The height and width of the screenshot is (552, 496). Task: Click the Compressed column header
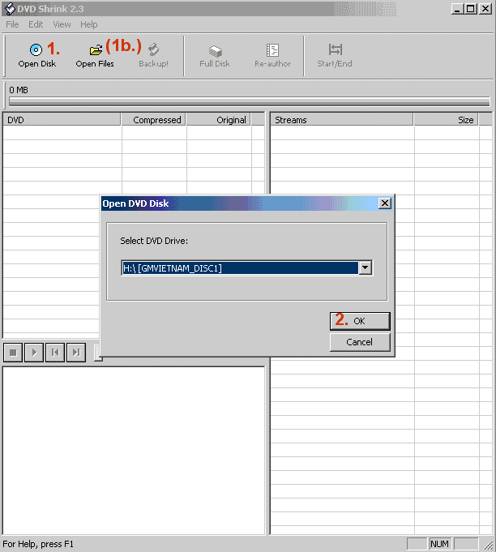[153, 120]
